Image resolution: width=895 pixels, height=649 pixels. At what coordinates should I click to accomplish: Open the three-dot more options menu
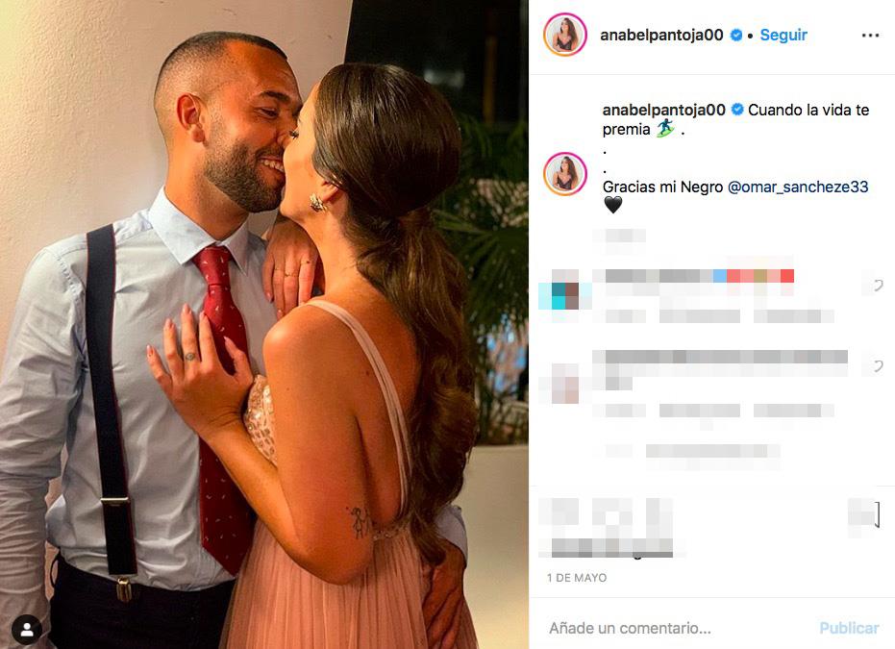coord(870,36)
